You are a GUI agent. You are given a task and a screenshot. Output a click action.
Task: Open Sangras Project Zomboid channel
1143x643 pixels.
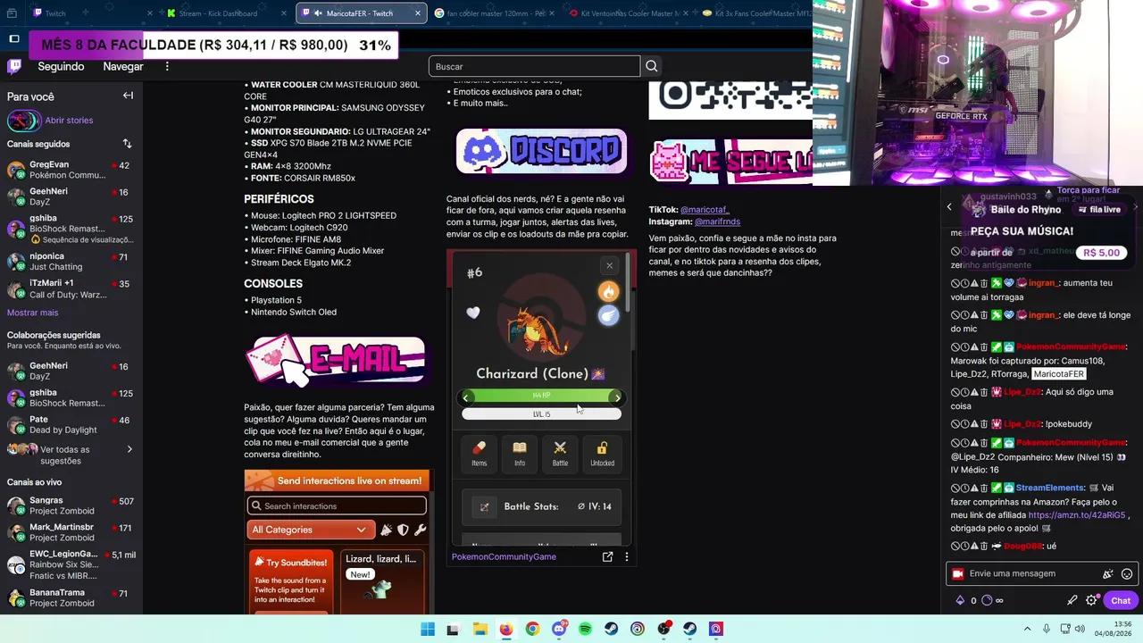(71, 505)
